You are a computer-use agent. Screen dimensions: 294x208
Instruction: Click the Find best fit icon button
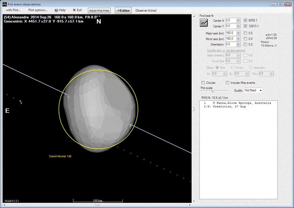pyautogui.click(x=204, y=23)
